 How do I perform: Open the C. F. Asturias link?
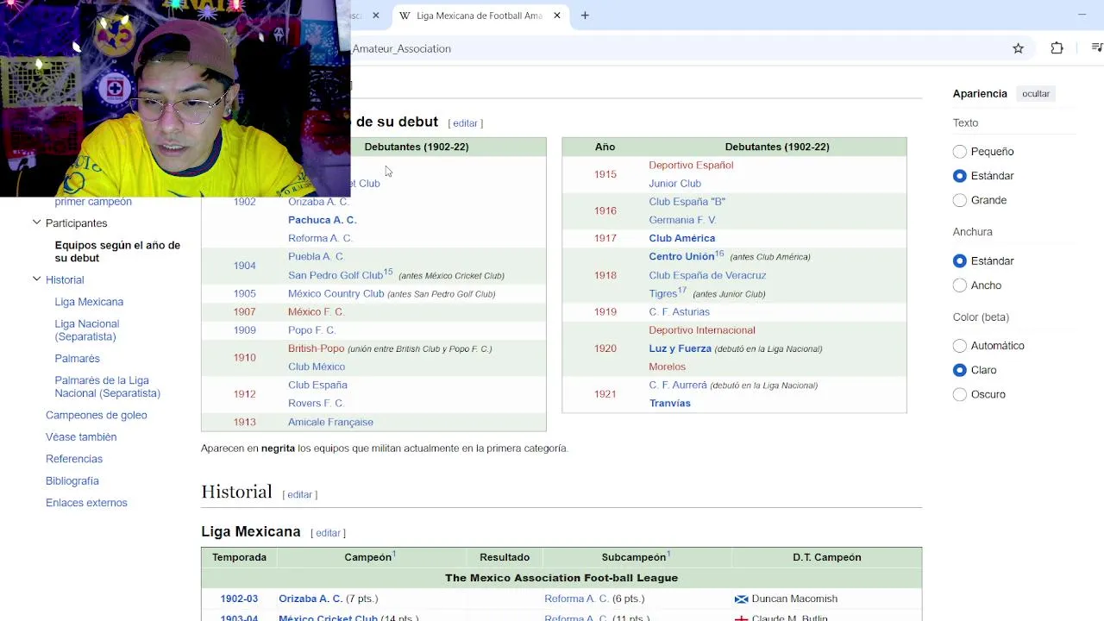[679, 311]
